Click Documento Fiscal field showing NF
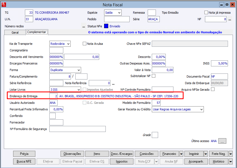 coord(219,76)
